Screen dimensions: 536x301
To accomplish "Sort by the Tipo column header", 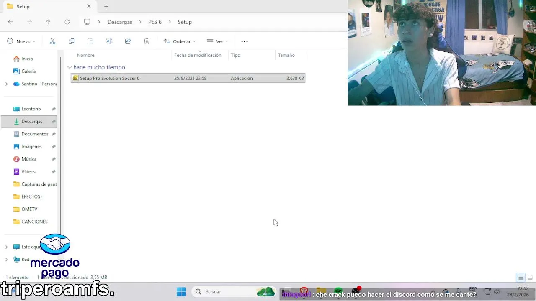I will point(235,55).
